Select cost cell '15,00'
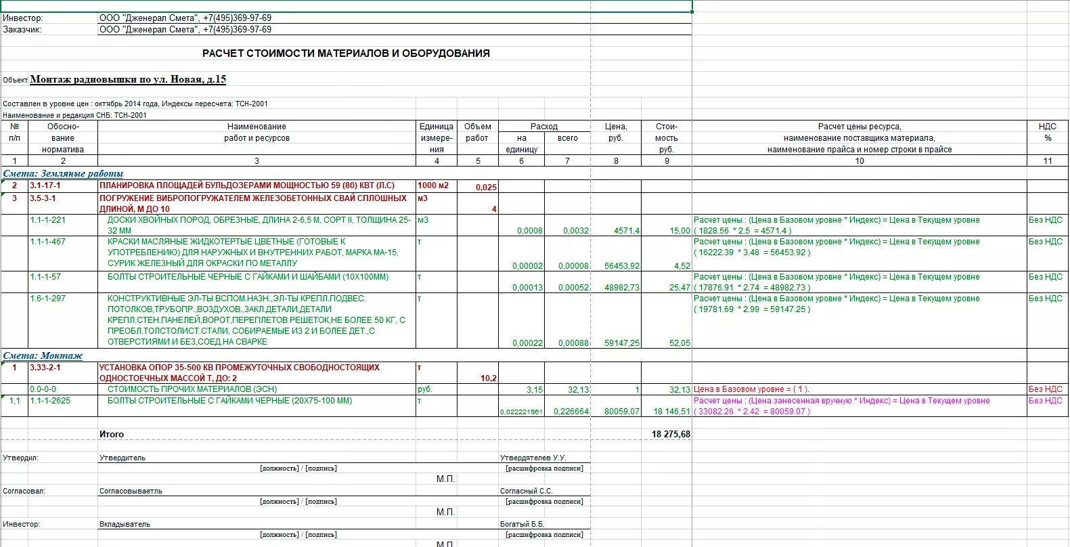The image size is (1070, 547). coord(667,225)
